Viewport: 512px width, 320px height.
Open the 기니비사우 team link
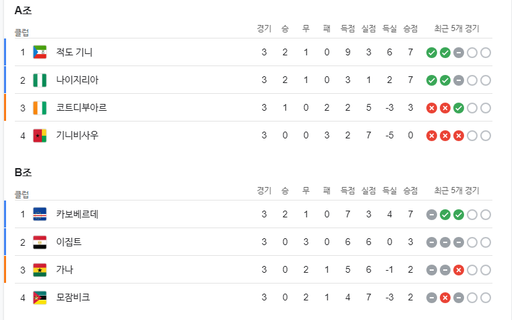(x=78, y=135)
